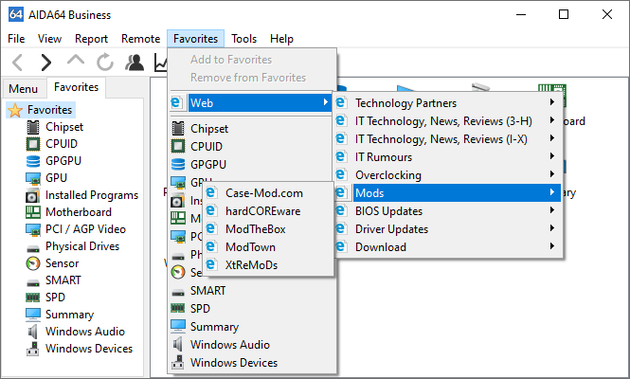Close the open Favorites menu header
Viewport: 630px width, 379px height.
196,39
